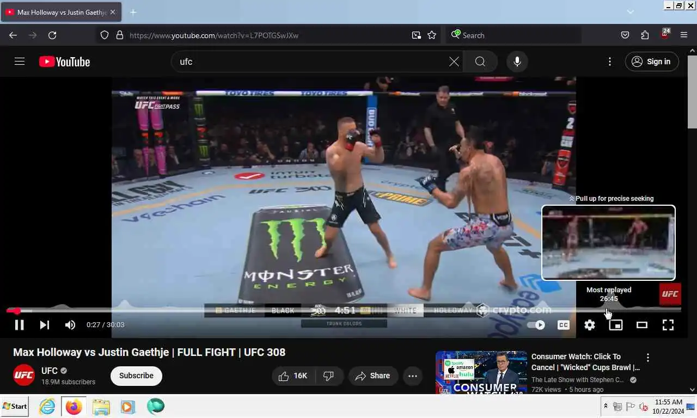
Task: Toggle the autoplay switch
Action: [x=536, y=325]
